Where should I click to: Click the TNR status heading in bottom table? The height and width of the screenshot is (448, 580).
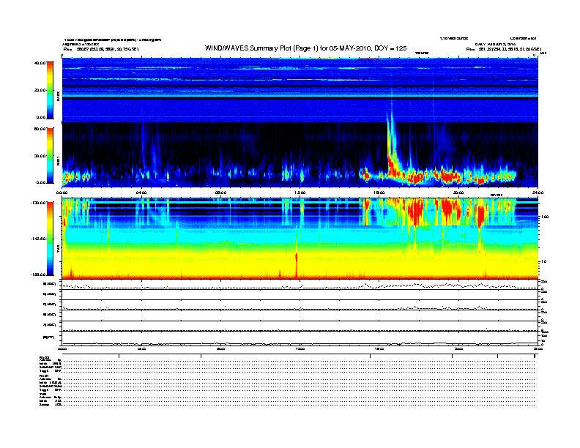42,394
